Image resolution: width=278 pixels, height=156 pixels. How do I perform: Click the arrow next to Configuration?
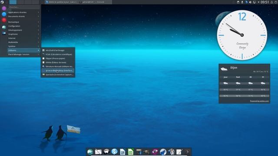coord(39,26)
